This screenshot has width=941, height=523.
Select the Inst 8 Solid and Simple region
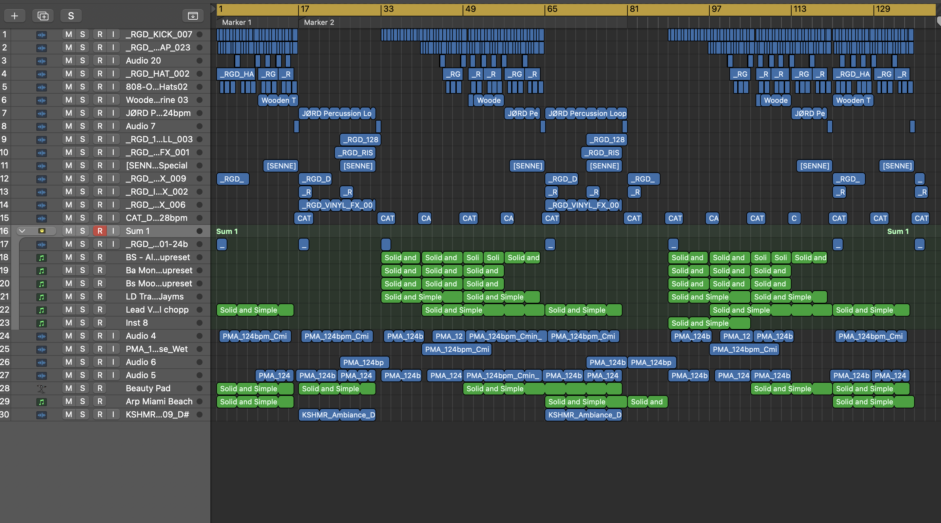(709, 323)
